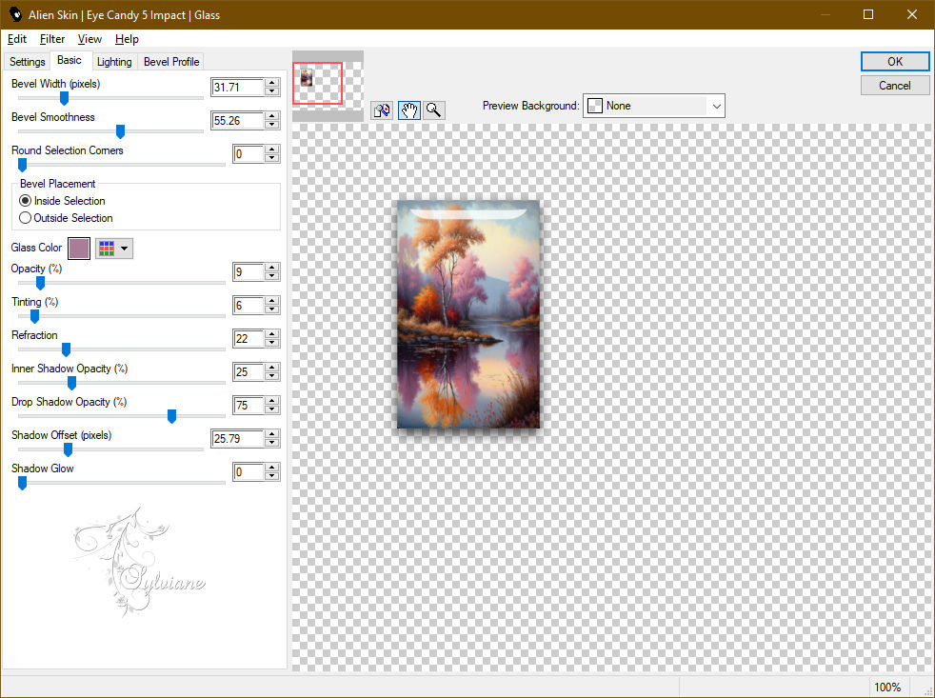Switch to the Basic tab
The width and height of the screenshot is (935, 698).
click(70, 60)
